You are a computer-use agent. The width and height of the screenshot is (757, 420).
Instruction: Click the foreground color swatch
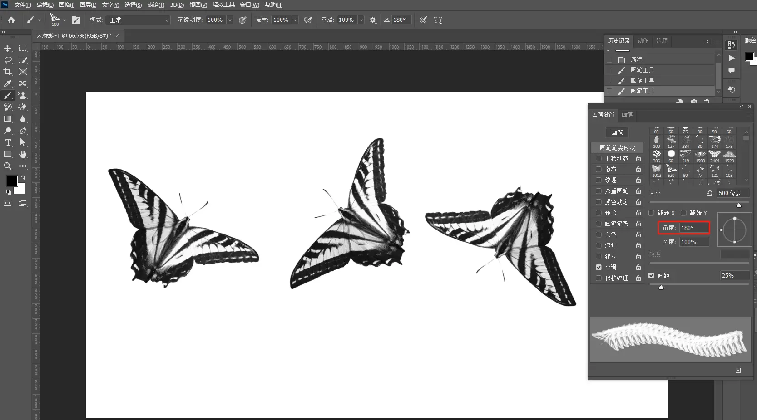point(12,181)
